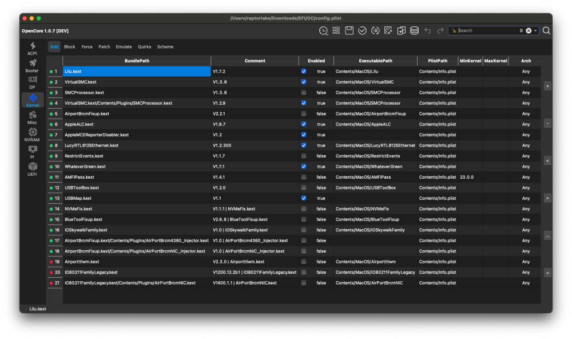
Task: Click the list view toolbar icon
Action: tap(336, 31)
